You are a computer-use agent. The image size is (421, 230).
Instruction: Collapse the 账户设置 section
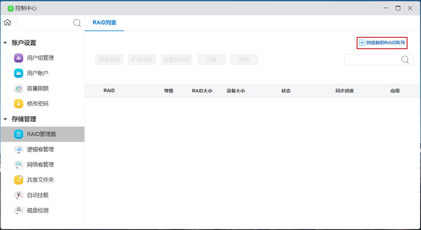click(x=5, y=43)
